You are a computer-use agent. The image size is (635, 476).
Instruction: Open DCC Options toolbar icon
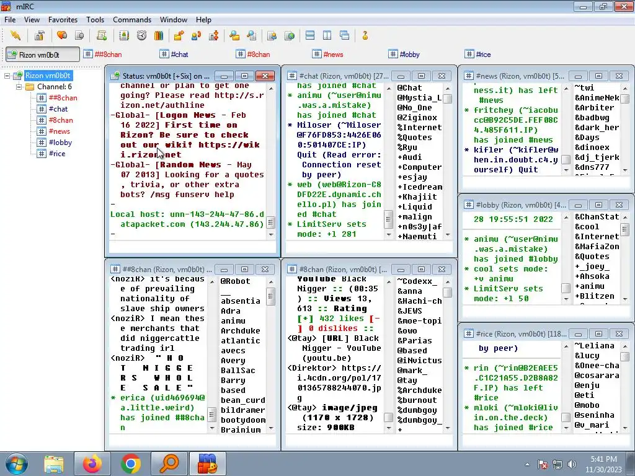214,35
